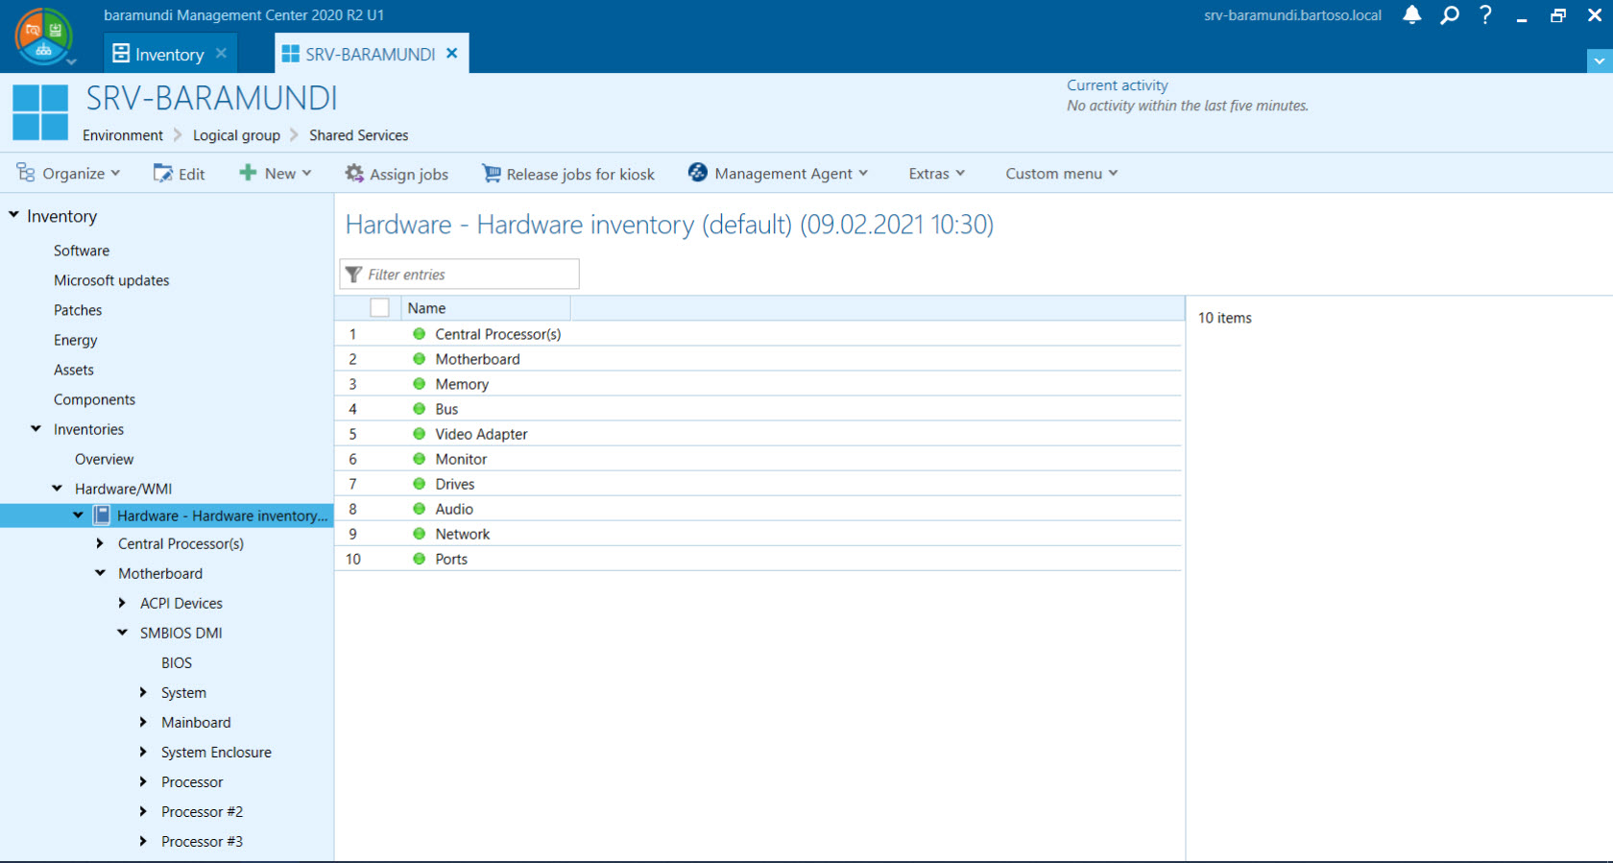Toggle the select-all checkbox in the Name header
This screenshot has width=1613, height=863.
point(380,307)
